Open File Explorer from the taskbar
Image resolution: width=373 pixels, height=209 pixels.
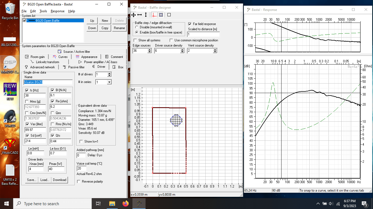coord(112,204)
